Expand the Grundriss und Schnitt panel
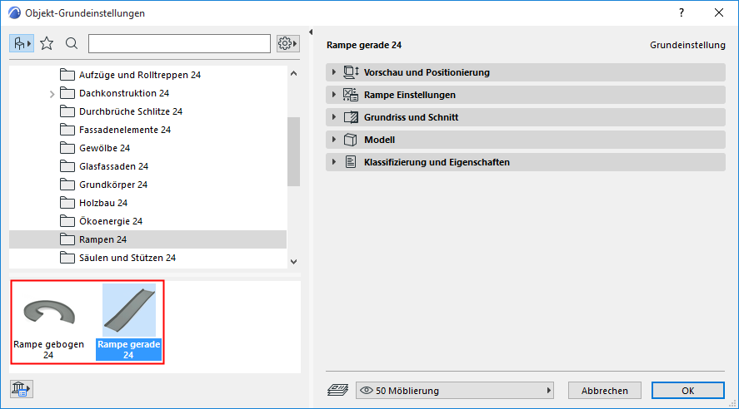This screenshot has height=409, width=739. (334, 117)
